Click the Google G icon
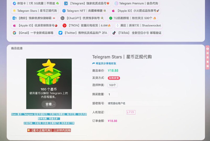The width and height of the screenshot is (210, 141). click(14, 33)
